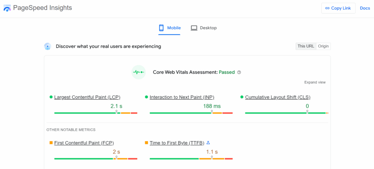Click the FCP distribution bar

(96, 158)
